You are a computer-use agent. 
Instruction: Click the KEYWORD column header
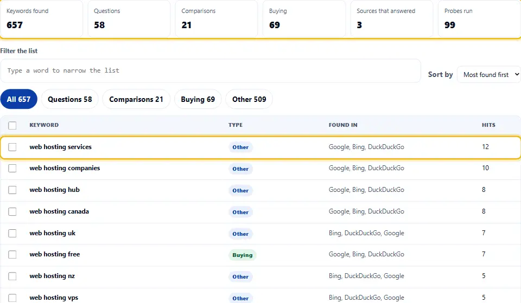tap(44, 125)
